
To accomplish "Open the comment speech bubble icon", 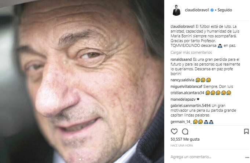I will pyautogui.click(x=185, y=131).
